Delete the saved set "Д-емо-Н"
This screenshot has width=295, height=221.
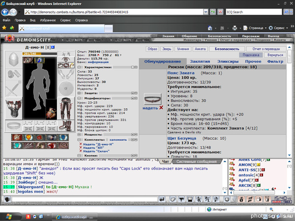click(81, 144)
